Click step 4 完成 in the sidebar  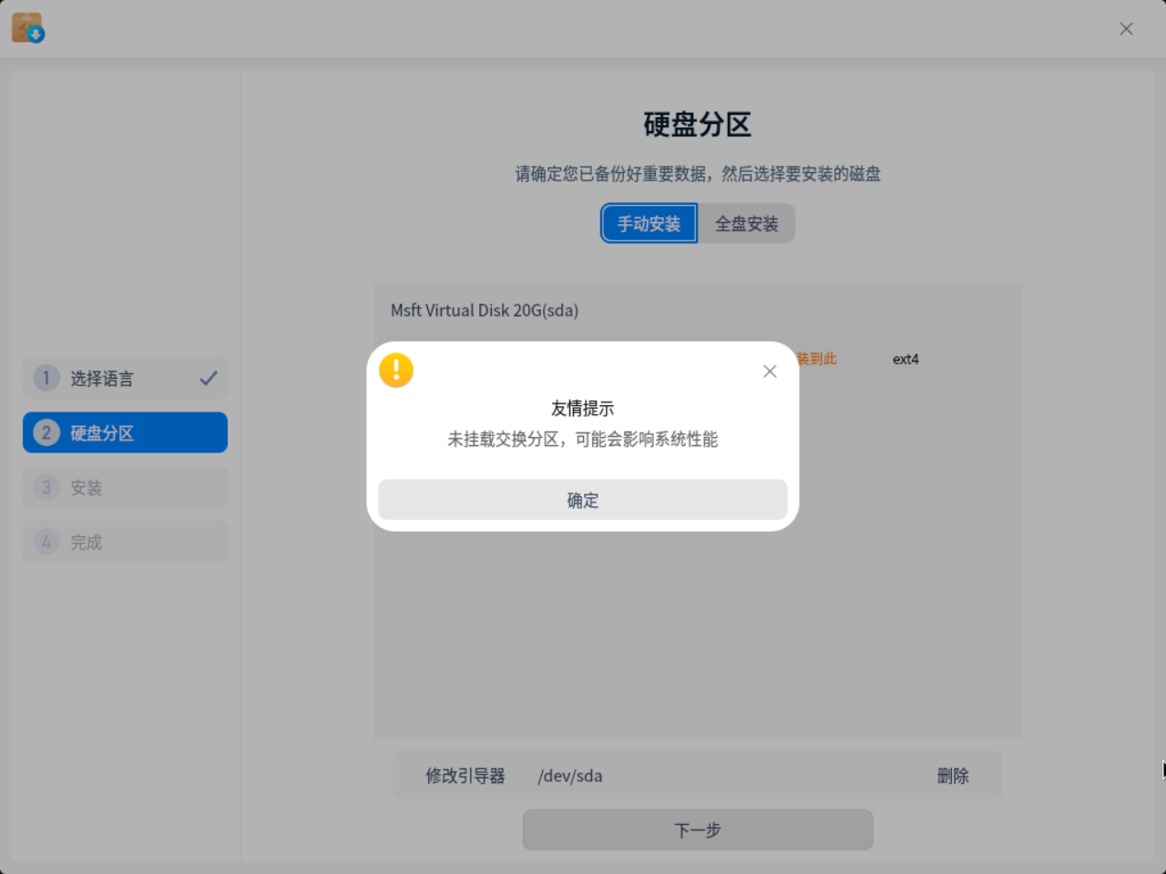pyautogui.click(x=126, y=542)
